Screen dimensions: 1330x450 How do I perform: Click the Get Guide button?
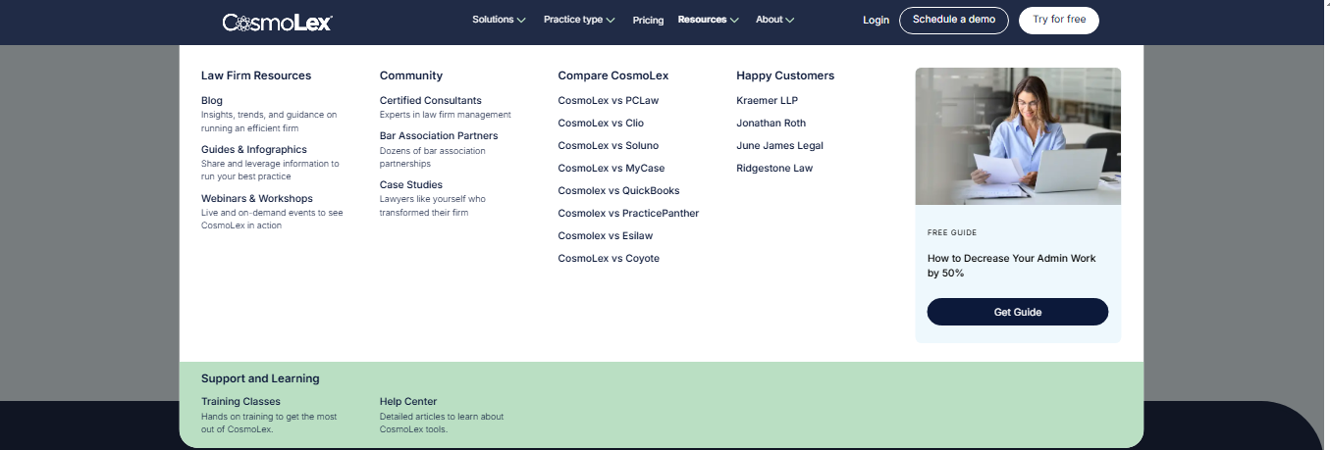[x=1018, y=312]
